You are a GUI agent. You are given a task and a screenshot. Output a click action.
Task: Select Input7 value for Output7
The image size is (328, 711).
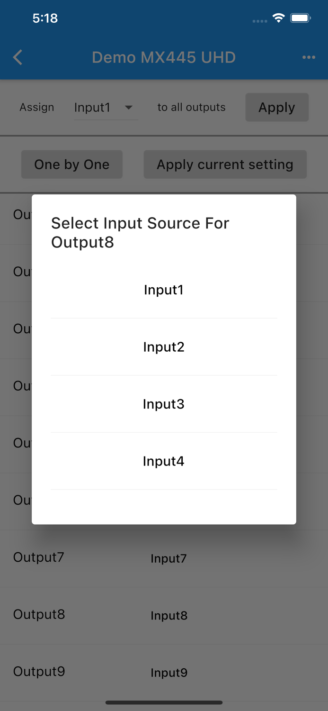[168, 559]
